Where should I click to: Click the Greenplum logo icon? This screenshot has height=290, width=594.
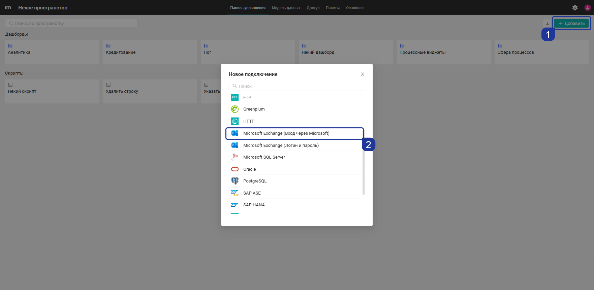tap(235, 109)
